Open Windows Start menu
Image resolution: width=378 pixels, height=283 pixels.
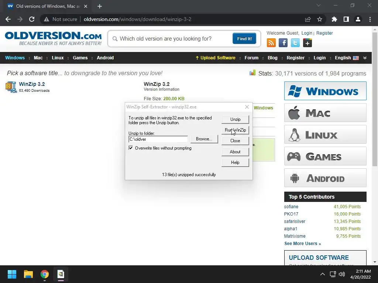(12, 274)
